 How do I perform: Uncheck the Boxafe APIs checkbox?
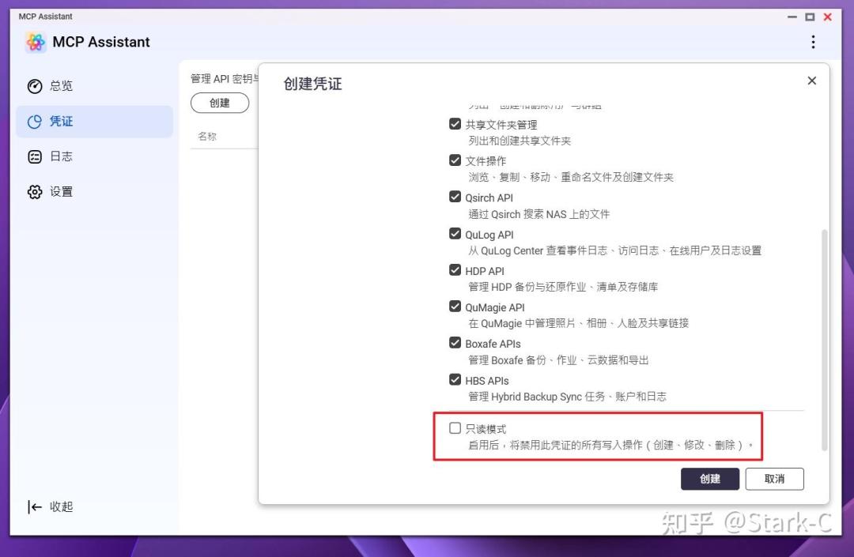click(455, 343)
